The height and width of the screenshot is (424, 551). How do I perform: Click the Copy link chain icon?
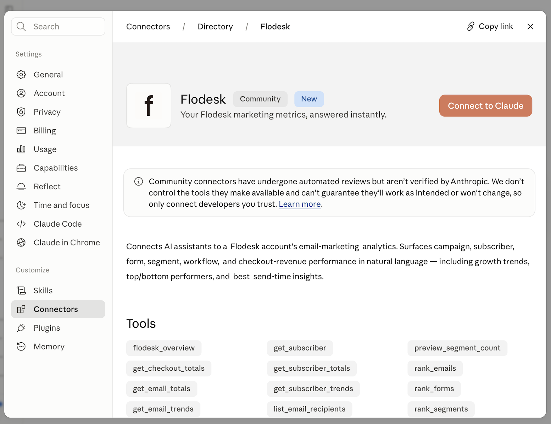[471, 26]
